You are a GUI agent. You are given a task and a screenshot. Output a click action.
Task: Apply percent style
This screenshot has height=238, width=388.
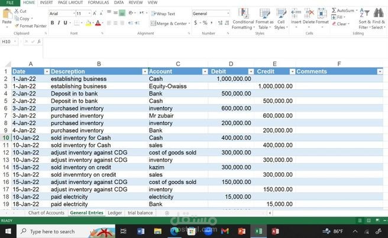pyautogui.click(x=205, y=23)
